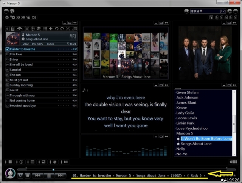
Task: Select track Sweetest goodbye
Action: [41, 106]
